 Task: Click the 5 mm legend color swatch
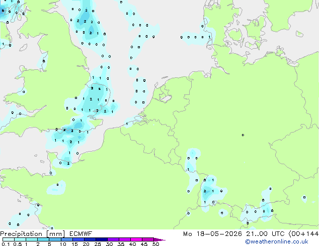pyautogui.click(x=55, y=239)
